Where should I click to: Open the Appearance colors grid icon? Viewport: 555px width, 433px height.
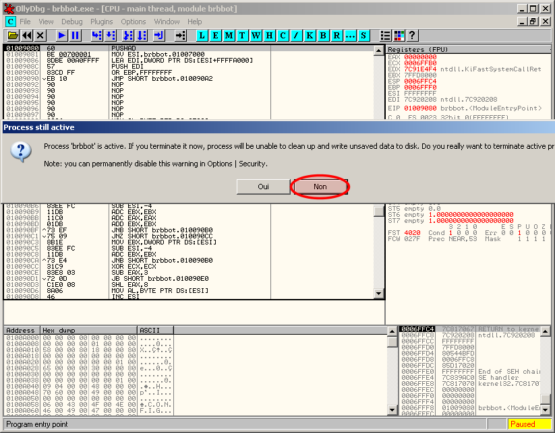[x=399, y=35]
